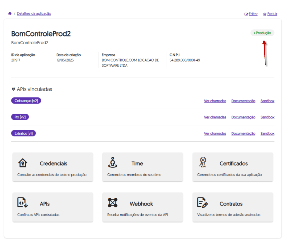The image size is (287, 242).
Task: Open the Certificados card title
Action: (233, 163)
